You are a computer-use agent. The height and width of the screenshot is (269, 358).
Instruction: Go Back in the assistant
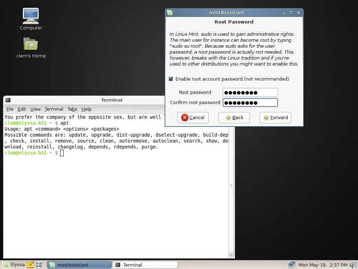click(234, 118)
